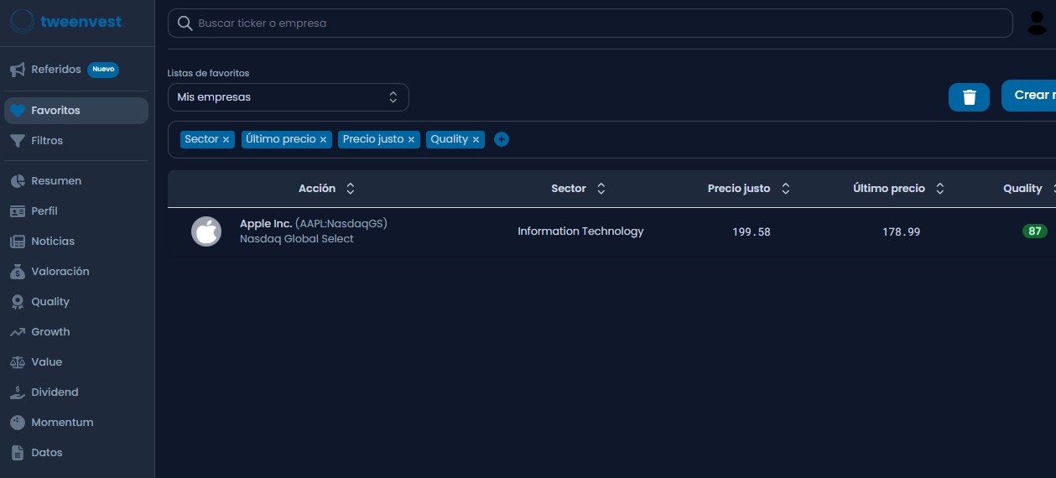The width and height of the screenshot is (1056, 478).
Task: Open Referidos in the sidebar
Action: click(56, 70)
